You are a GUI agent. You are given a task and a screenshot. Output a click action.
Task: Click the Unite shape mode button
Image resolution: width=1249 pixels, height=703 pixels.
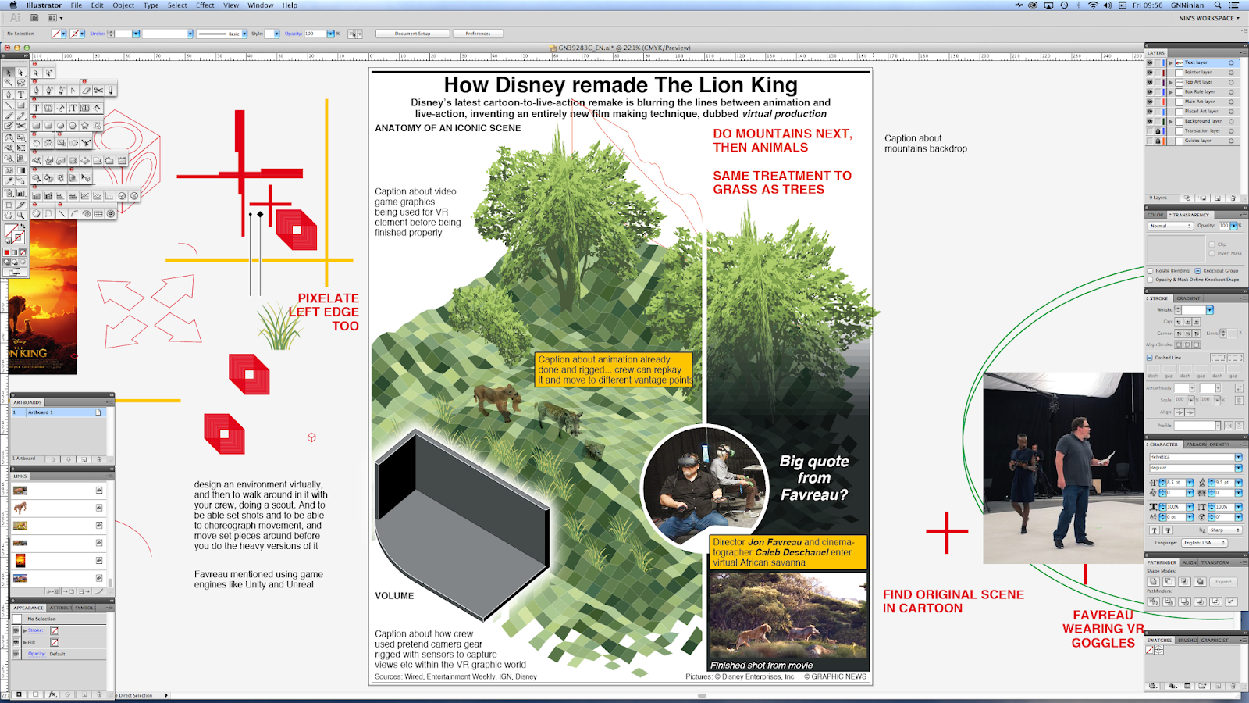click(1153, 581)
